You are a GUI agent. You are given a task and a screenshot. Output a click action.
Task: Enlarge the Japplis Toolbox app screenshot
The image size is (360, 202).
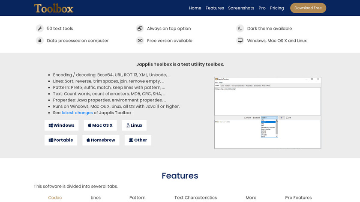[x=267, y=113]
